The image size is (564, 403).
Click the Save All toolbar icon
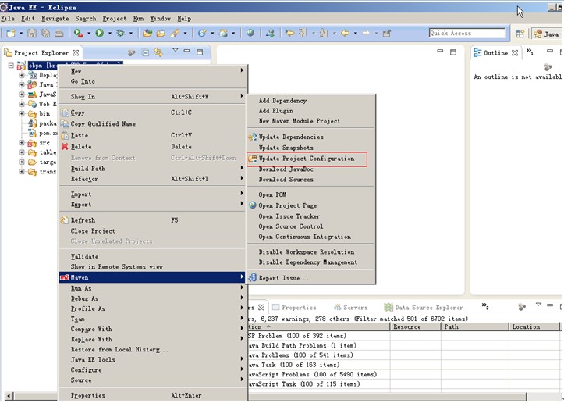45,34
